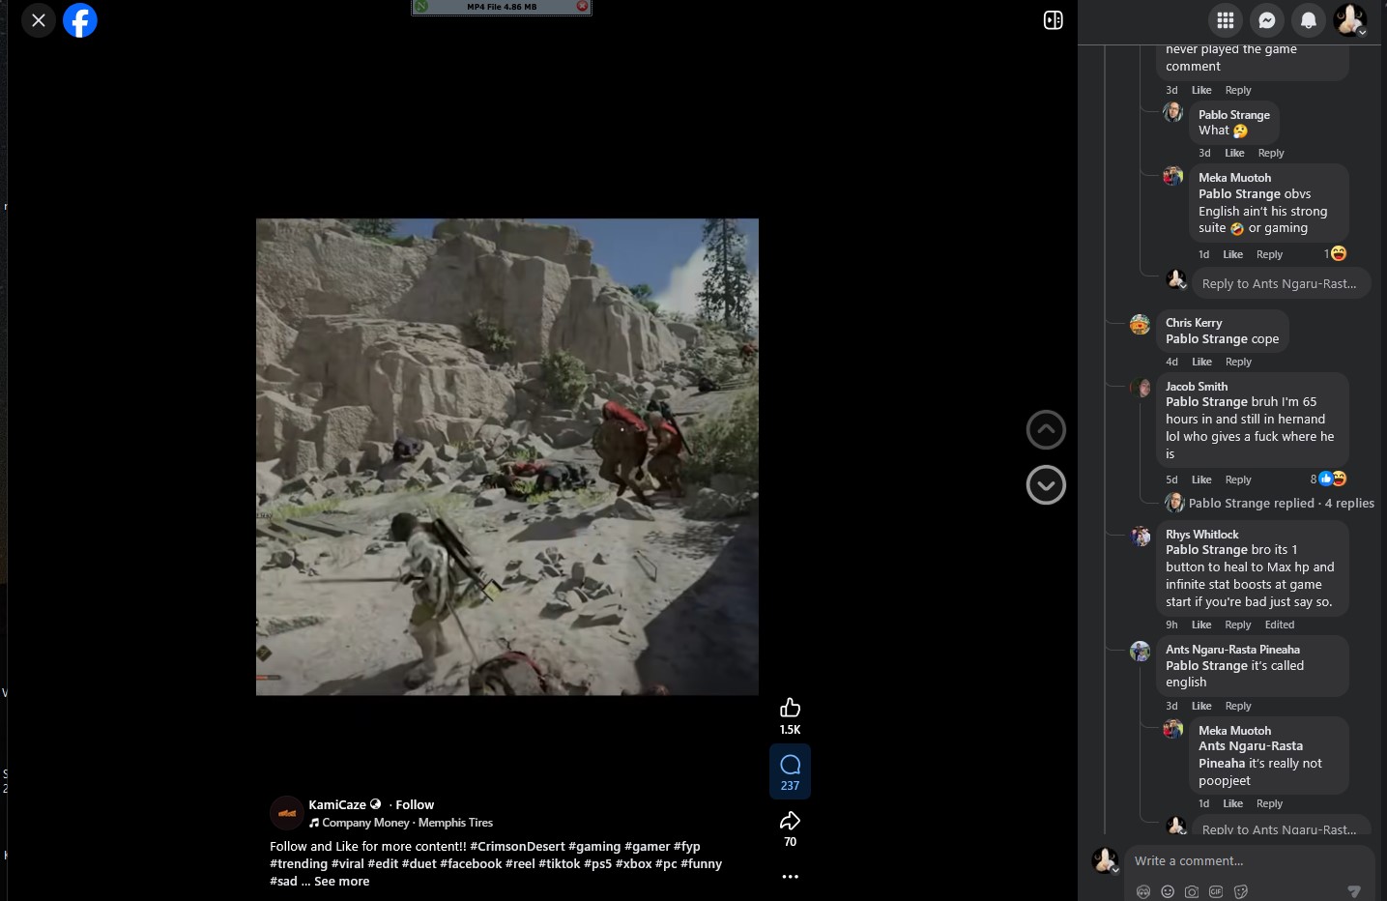The image size is (1387, 901).
Task: Open the Facebook menu grid
Action: (1226, 20)
